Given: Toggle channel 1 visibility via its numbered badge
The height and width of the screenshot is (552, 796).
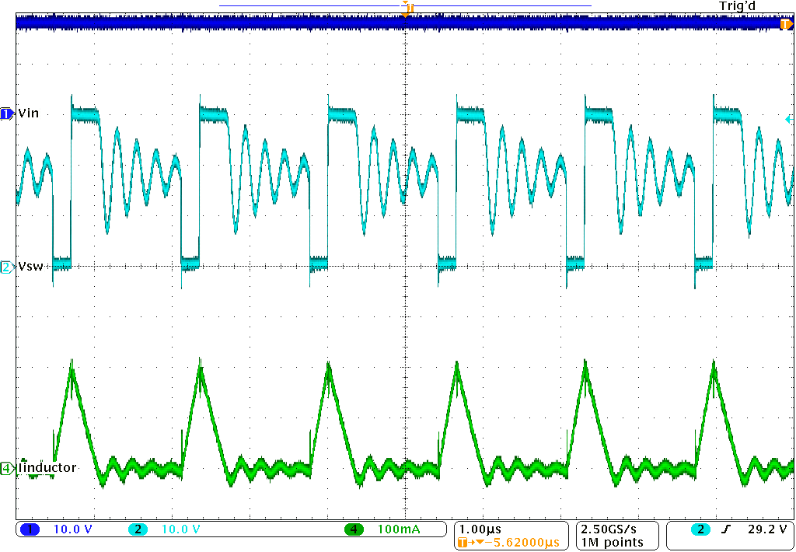Looking at the screenshot, I should 6,113.
